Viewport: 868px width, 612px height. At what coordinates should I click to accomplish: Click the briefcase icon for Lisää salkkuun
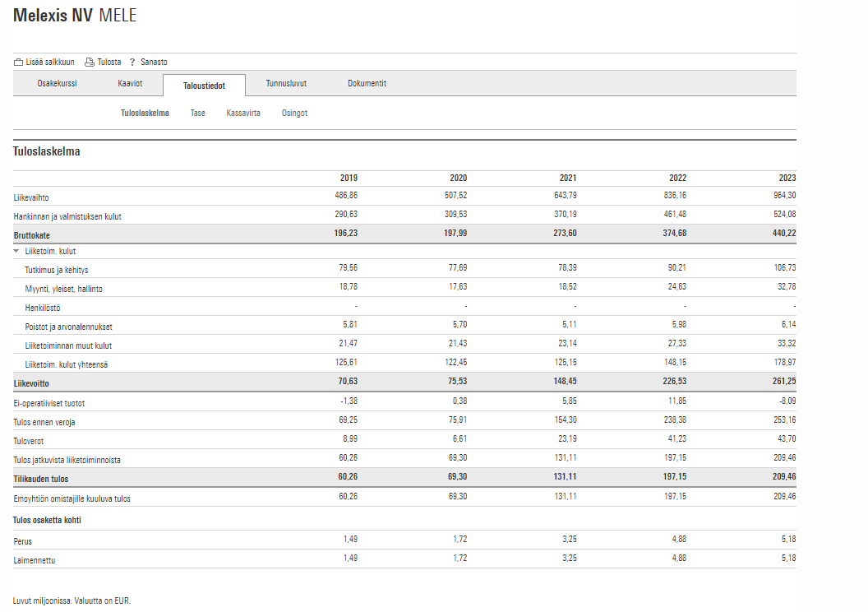(x=18, y=63)
